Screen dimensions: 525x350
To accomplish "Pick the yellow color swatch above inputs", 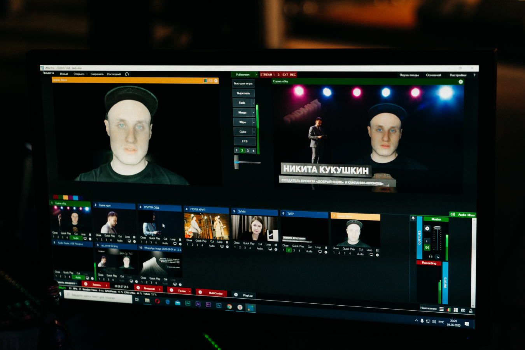I will click(x=65, y=197).
